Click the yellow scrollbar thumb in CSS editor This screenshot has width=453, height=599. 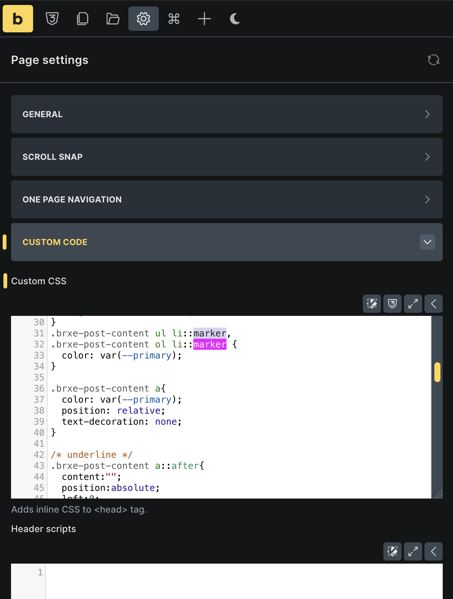pyautogui.click(x=437, y=372)
